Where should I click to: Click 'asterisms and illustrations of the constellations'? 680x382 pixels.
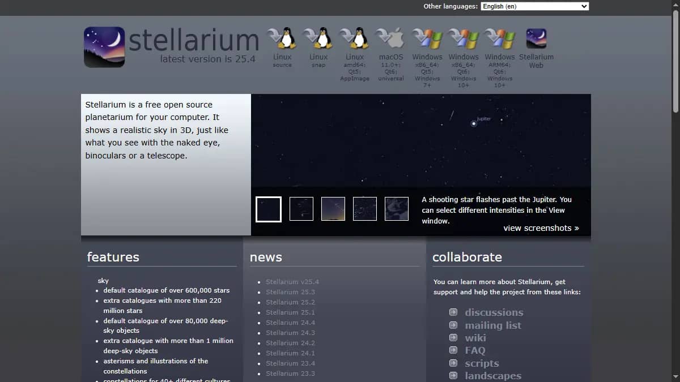pos(156,366)
